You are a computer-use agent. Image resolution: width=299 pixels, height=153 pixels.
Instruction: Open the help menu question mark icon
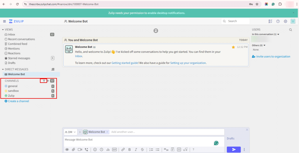point(278,21)
